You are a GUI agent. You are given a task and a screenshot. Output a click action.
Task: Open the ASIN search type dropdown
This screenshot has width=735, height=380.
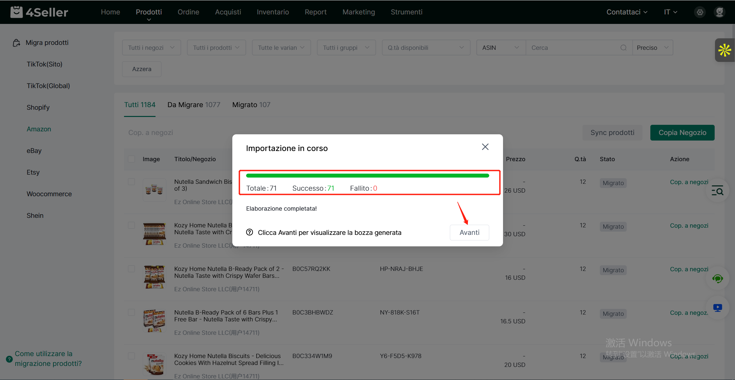(501, 48)
